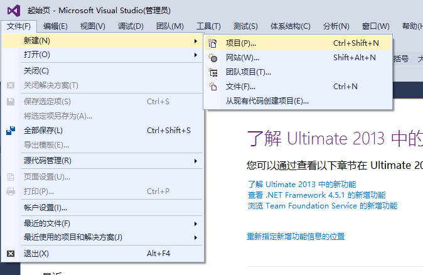Click the title text 起始页 - Microsoft Visual Studio(管理员)
This screenshot has width=423, height=275.
pos(99,11)
